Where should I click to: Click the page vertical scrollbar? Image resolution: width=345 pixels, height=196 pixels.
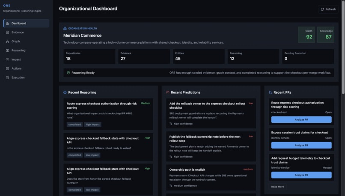(x=343, y=48)
